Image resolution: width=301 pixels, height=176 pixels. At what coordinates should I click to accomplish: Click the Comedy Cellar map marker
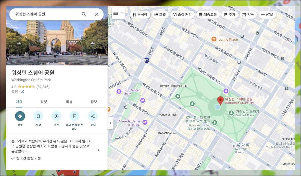(x=145, y=122)
